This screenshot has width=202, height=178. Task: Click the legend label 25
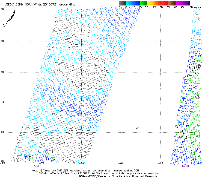pos(154,7)
